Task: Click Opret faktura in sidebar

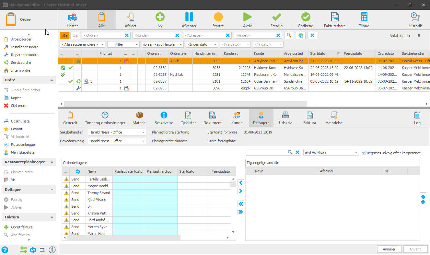Action: (x=22, y=227)
